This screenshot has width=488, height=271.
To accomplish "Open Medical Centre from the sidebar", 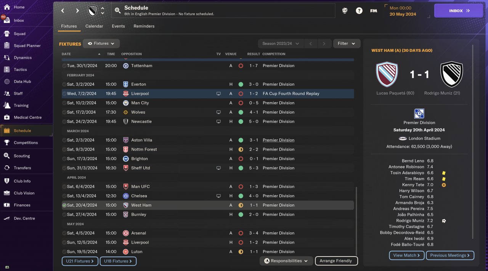I will (6, 117).
